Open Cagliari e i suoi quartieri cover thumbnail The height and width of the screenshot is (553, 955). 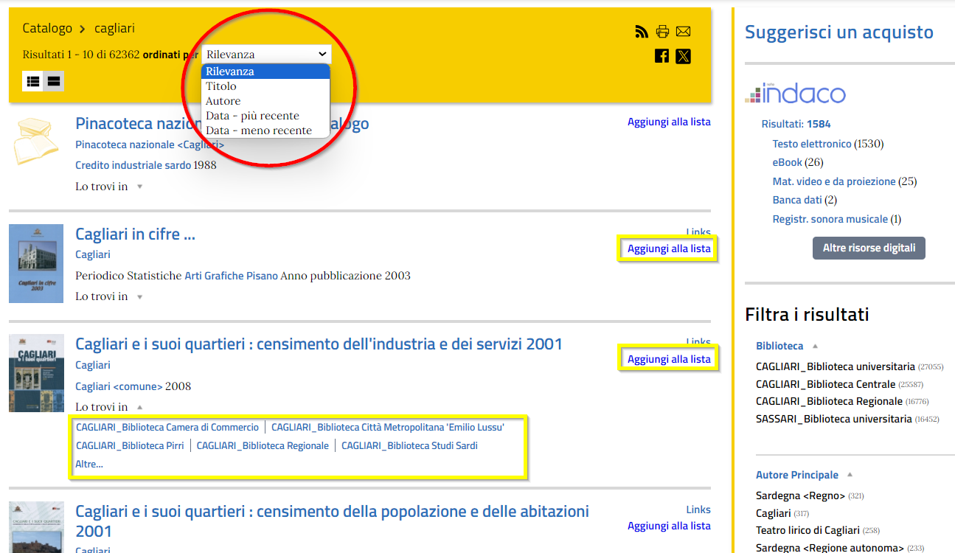[36, 373]
